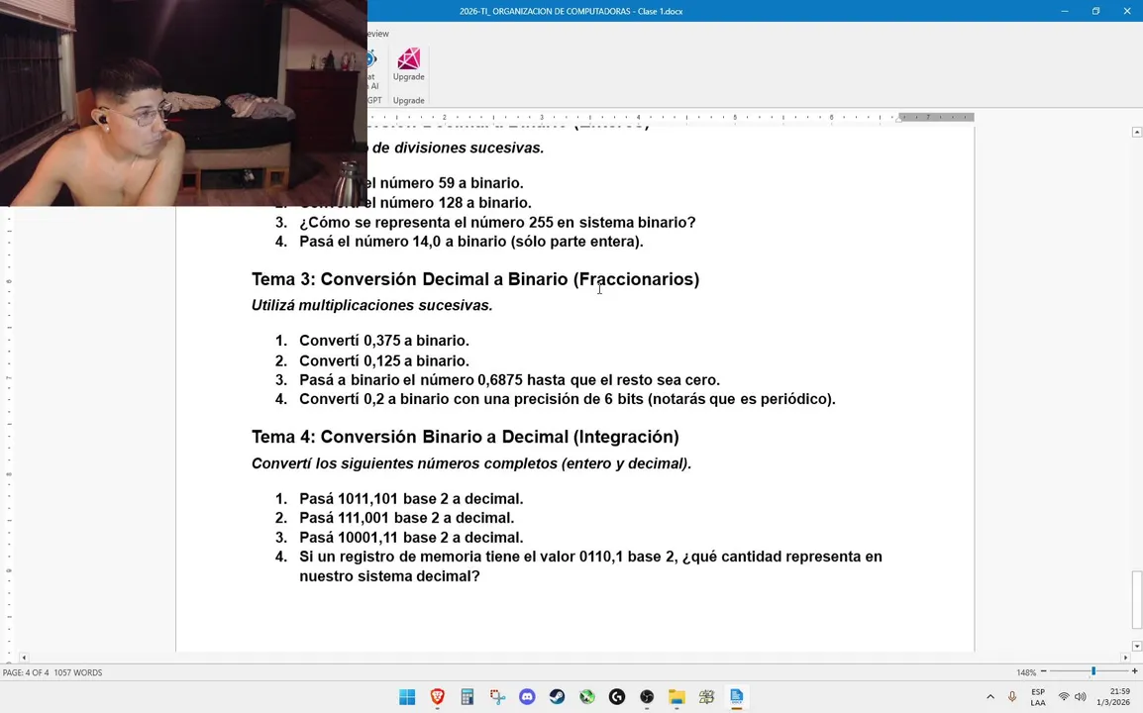Open ESP LAA keyboard language switcher
1143x713 pixels.
click(1038, 697)
